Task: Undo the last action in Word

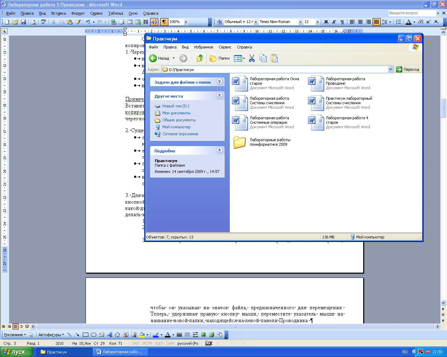Action: (x=88, y=22)
